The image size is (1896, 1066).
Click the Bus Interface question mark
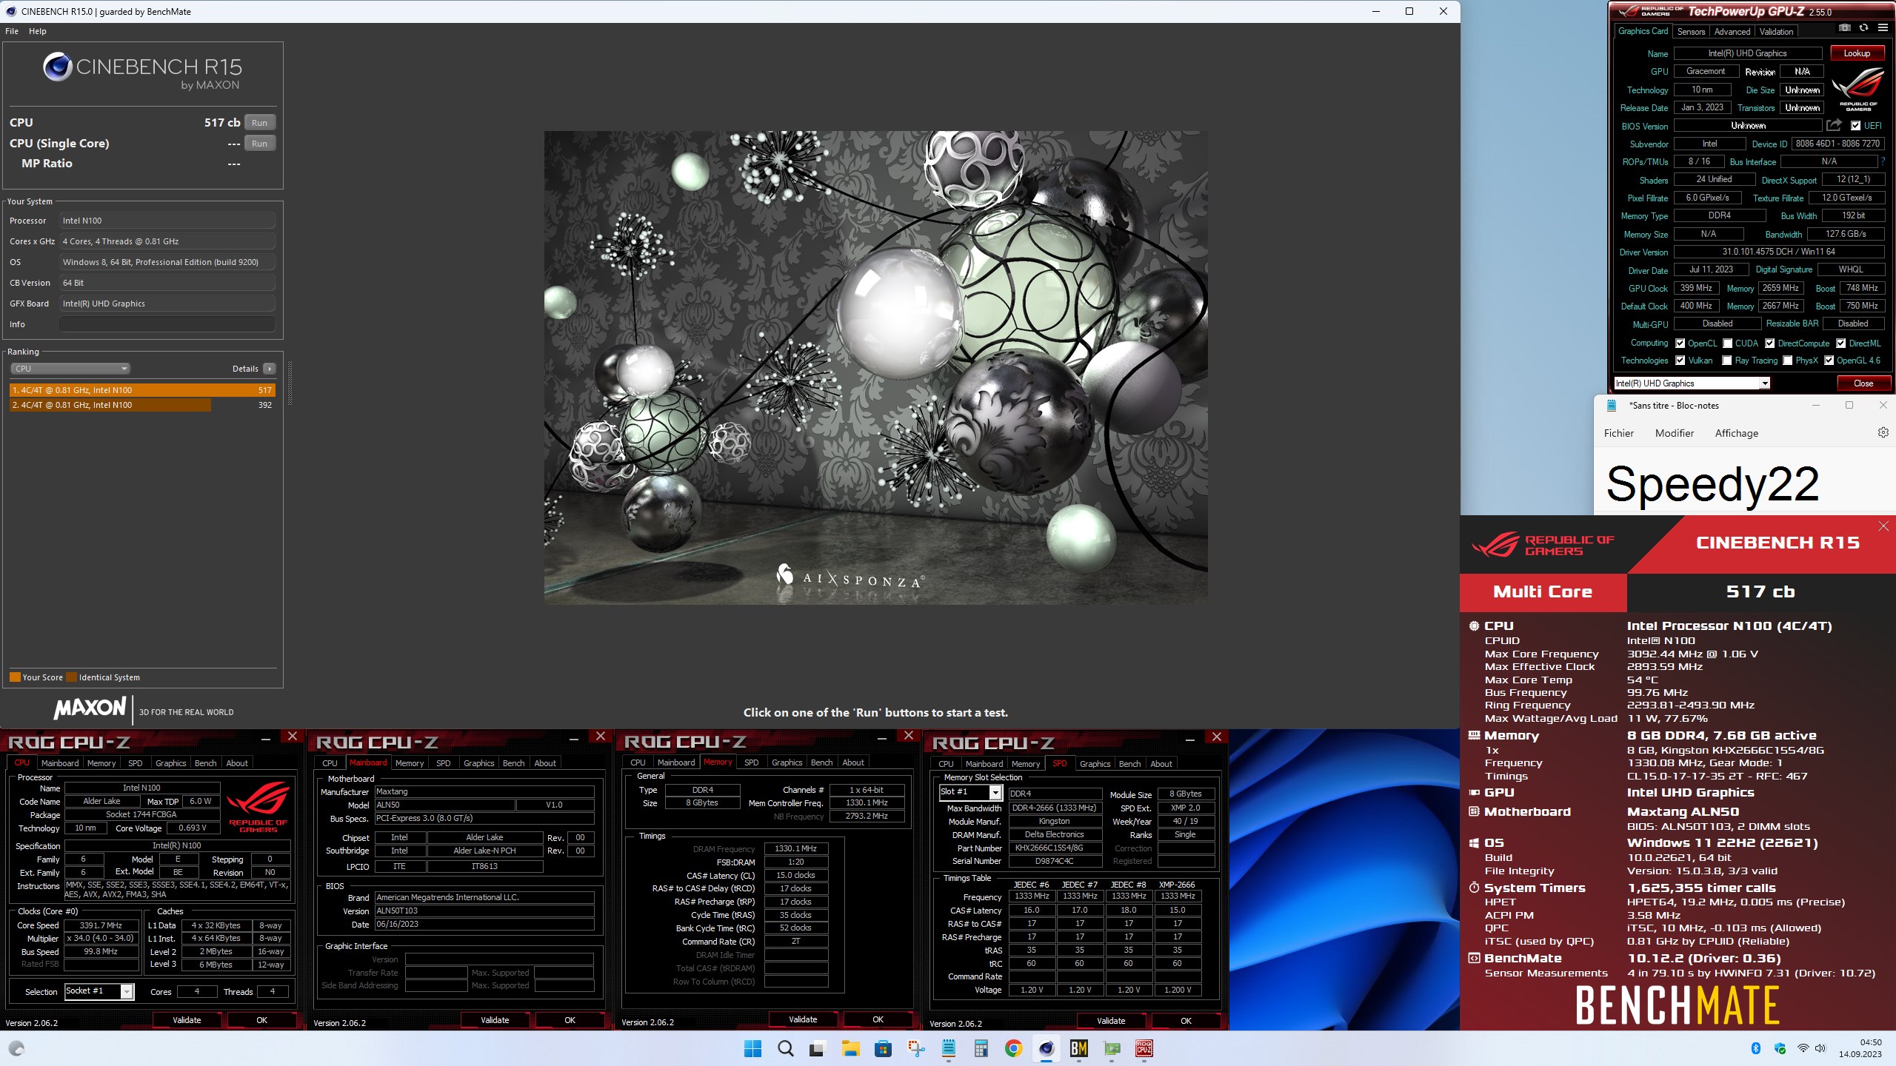pos(1882,161)
